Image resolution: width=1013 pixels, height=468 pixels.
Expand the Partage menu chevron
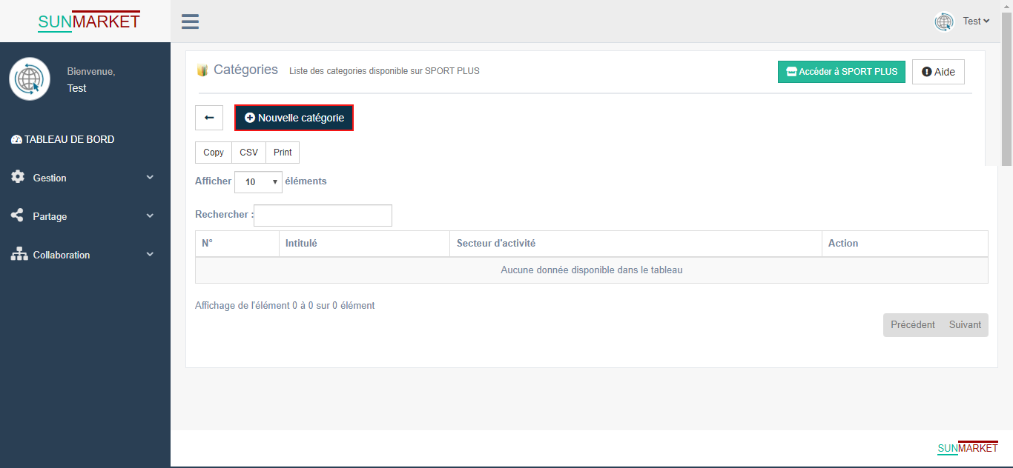pos(150,216)
